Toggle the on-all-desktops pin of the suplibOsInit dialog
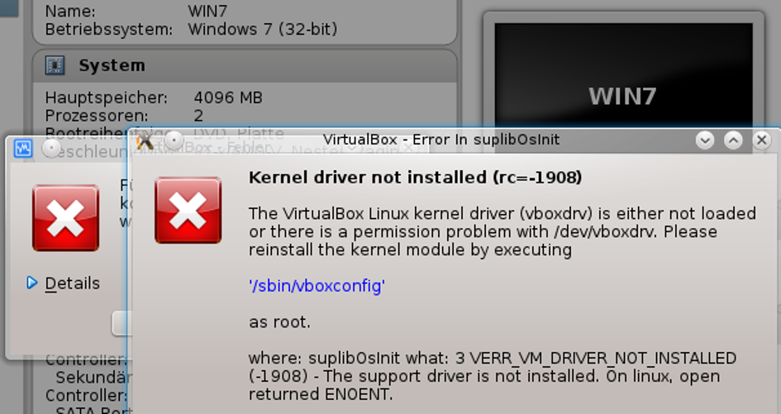The height and width of the screenshot is (414, 781). (x=174, y=140)
